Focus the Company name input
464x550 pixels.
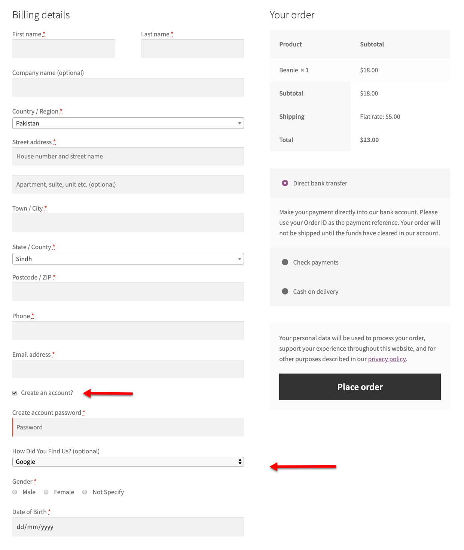[128, 87]
